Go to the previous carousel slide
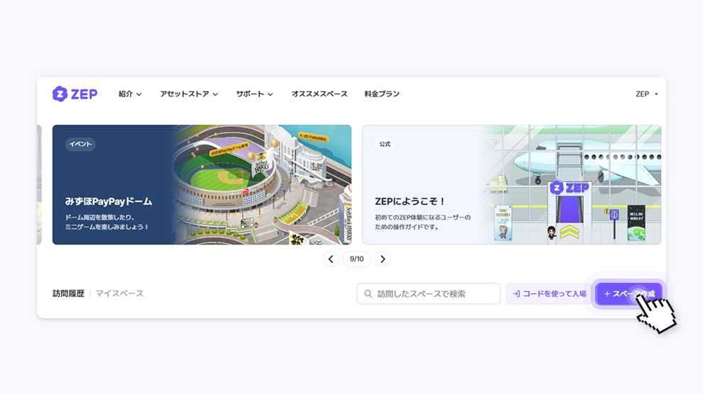Viewport: 703px width, 394px height. pyautogui.click(x=331, y=259)
